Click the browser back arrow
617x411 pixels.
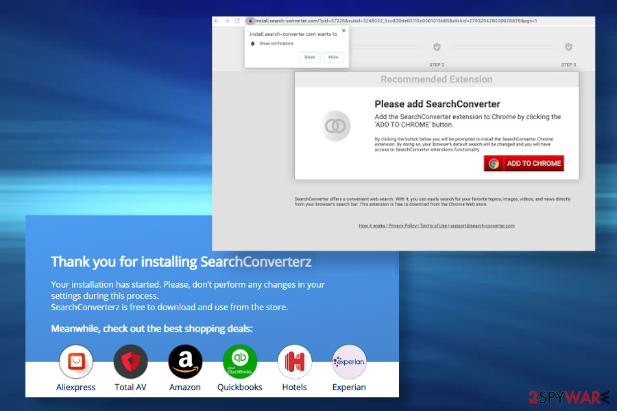217,21
